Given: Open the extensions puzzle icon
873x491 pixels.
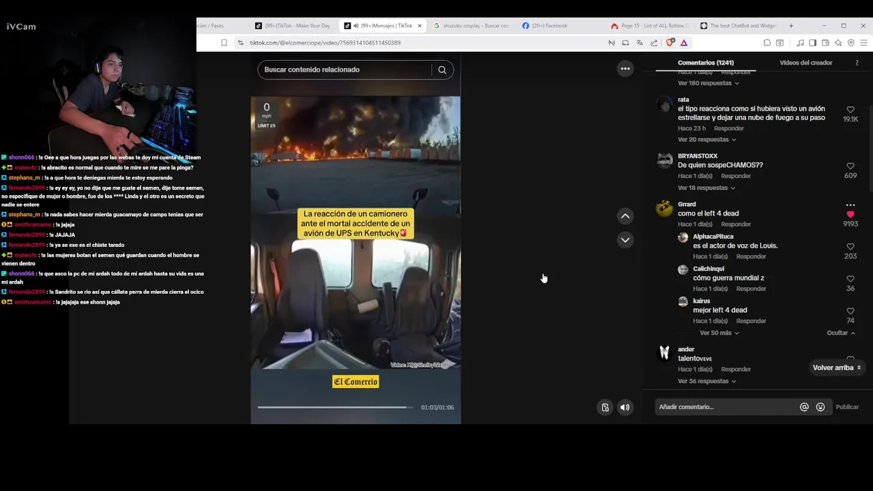Looking at the screenshot, I should click(767, 42).
